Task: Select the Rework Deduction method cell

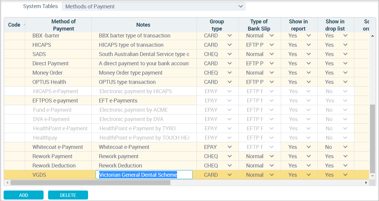Action: [x=58, y=165]
